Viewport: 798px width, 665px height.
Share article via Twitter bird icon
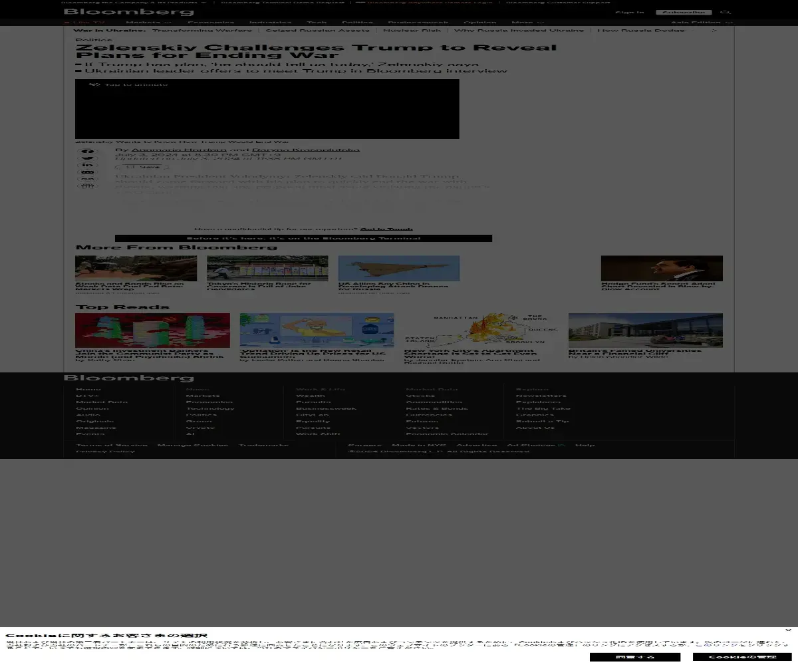coord(88,158)
